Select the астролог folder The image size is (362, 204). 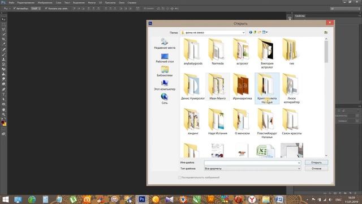242,52
